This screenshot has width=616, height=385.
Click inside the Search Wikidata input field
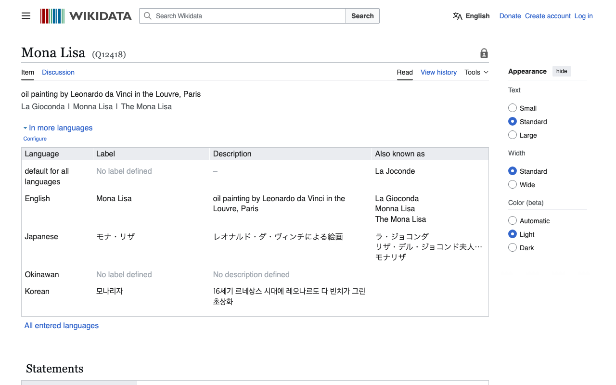coord(241,16)
